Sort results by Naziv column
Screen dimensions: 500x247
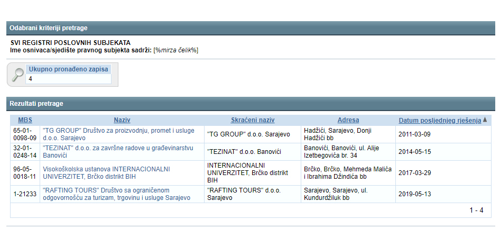tap(122, 120)
